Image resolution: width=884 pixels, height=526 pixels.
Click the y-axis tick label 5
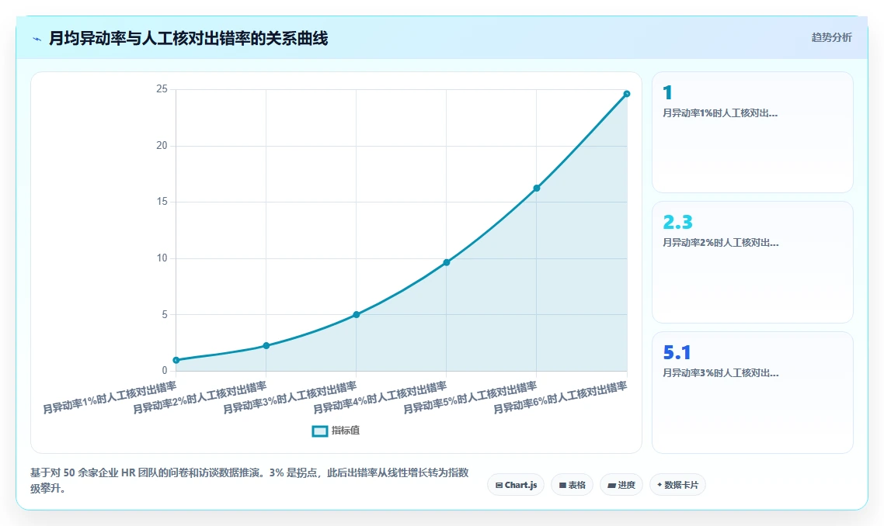[x=165, y=314]
